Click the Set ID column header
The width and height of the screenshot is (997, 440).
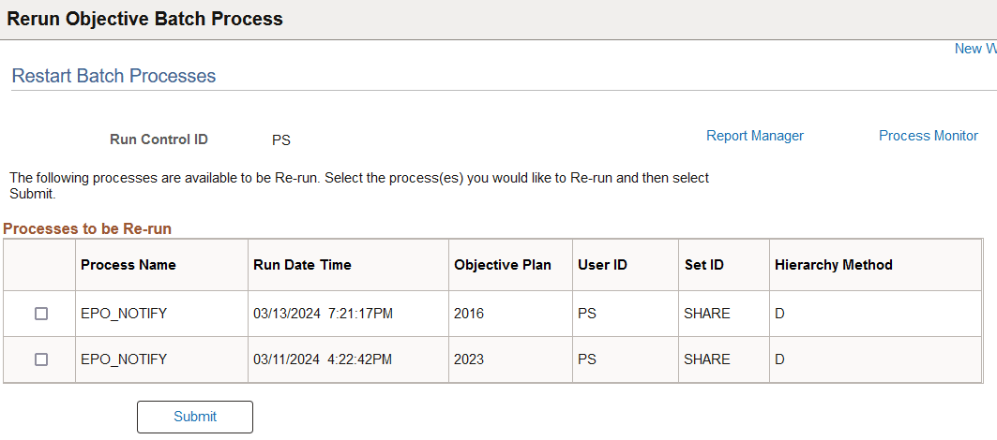coord(704,265)
